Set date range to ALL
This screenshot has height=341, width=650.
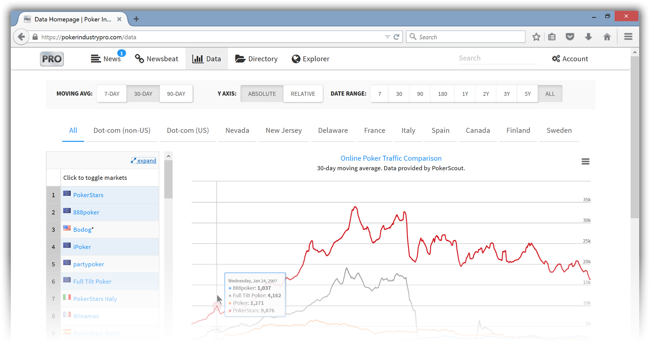[550, 94]
